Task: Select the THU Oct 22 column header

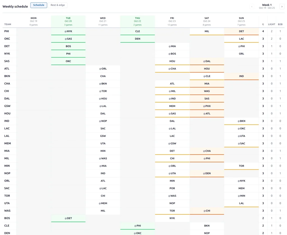Action: 137,21
